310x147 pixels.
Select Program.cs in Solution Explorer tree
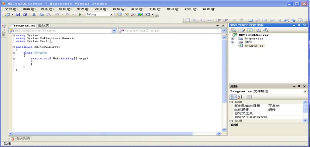(x=254, y=46)
